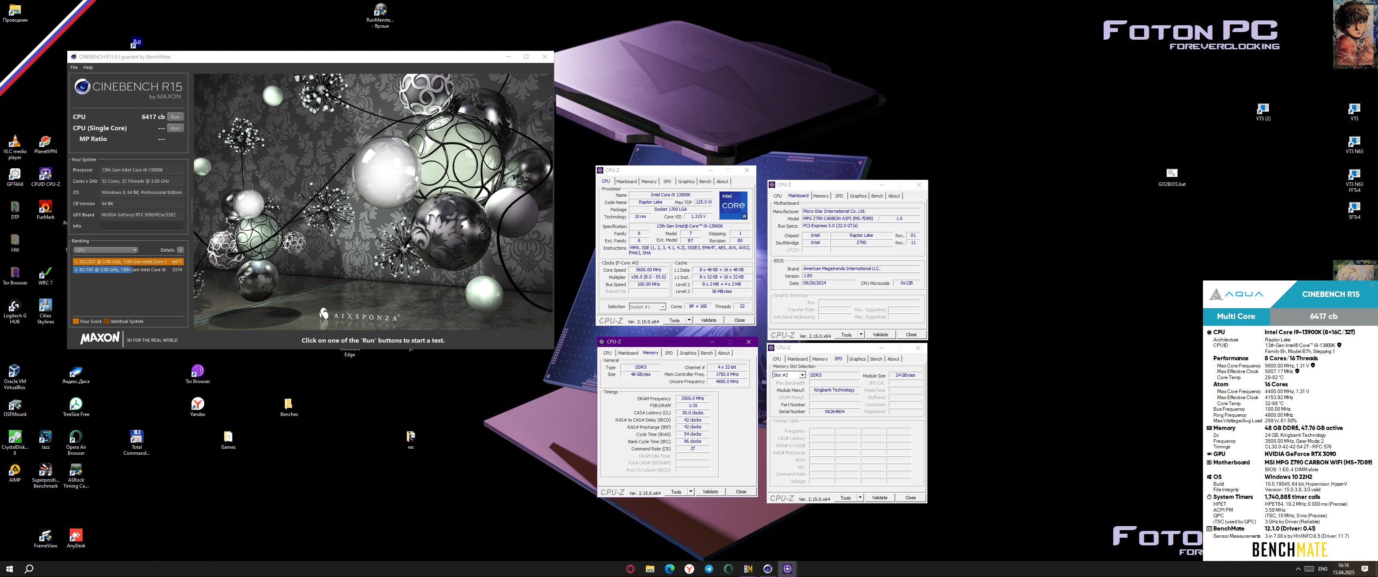The width and height of the screenshot is (1378, 577).
Task: Launch GPT4All from the desktop
Action: [15, 177]
